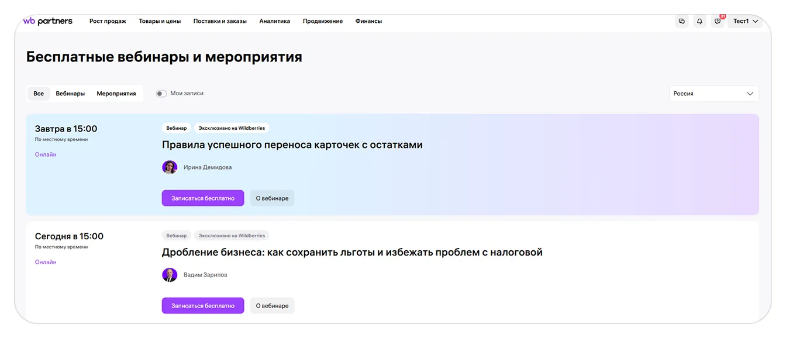Toggle the Мои записи switch
This screenshot has height=338, width=786.
point(161,94)
